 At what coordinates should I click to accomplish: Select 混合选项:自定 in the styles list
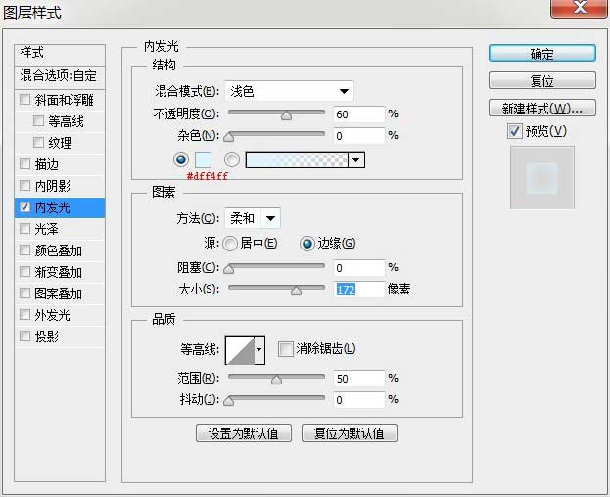(x=59, y=74)
